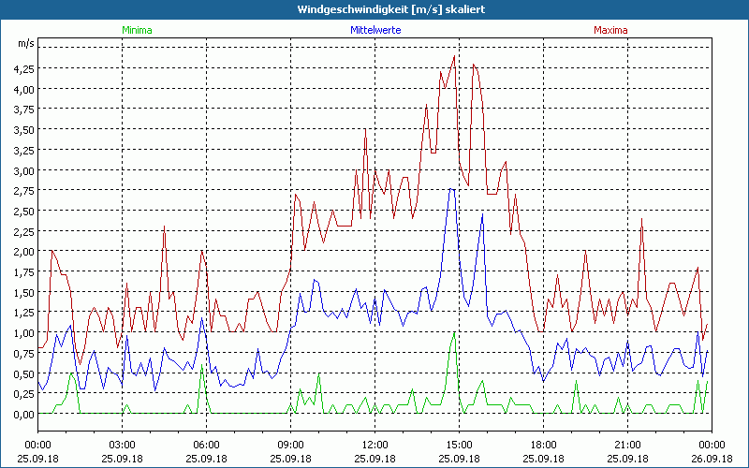Click the 3,25 y-axis value
Viewport: 749px width, 468px height.
coord(24,150)
